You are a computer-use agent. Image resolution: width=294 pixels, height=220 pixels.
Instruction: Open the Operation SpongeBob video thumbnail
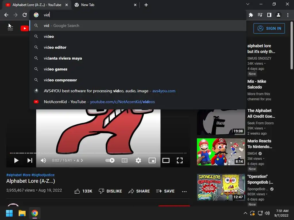(221, 187)
